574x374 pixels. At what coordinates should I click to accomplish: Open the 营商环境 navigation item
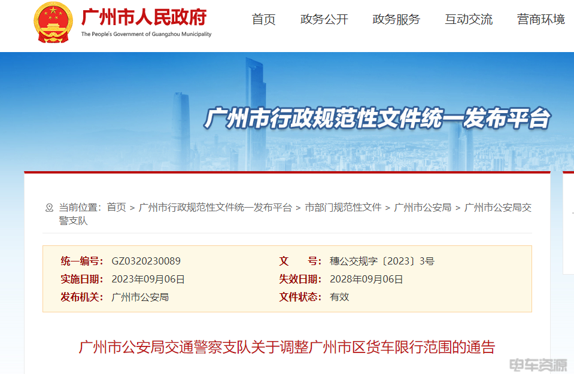click(541, 19)
